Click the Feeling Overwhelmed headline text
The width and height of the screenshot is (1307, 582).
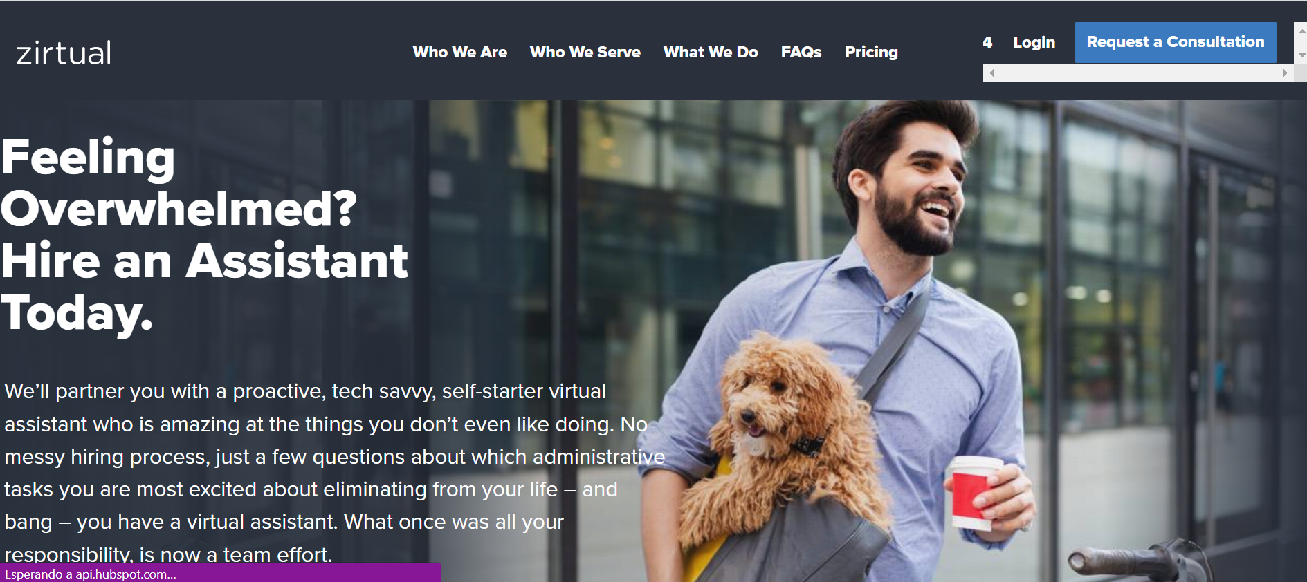[x=204, y=235]
